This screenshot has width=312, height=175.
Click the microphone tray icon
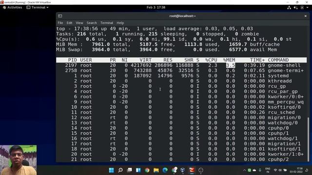(260, 170)
